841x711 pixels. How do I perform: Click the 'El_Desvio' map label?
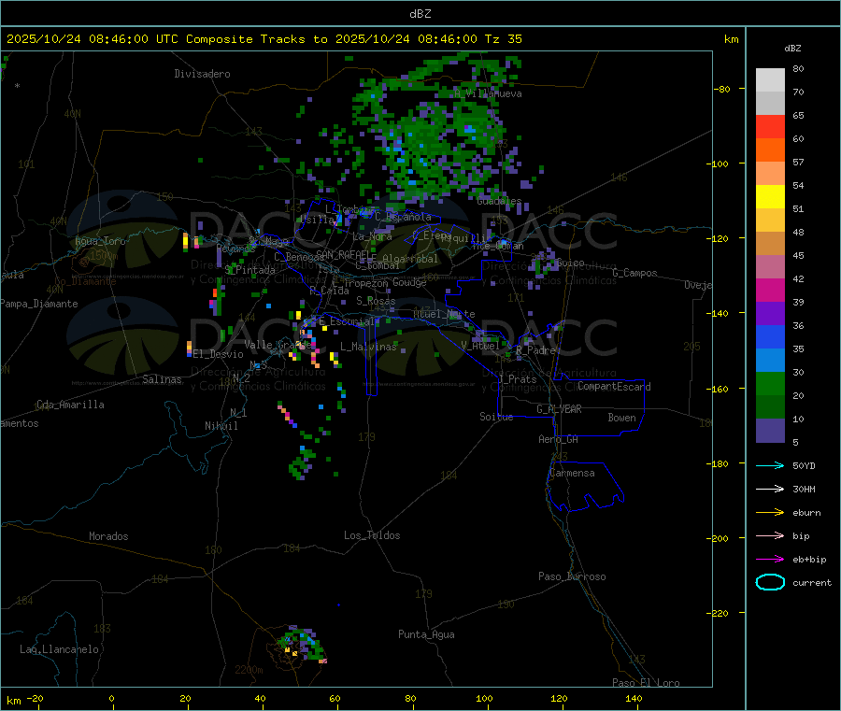pos(219,354)
